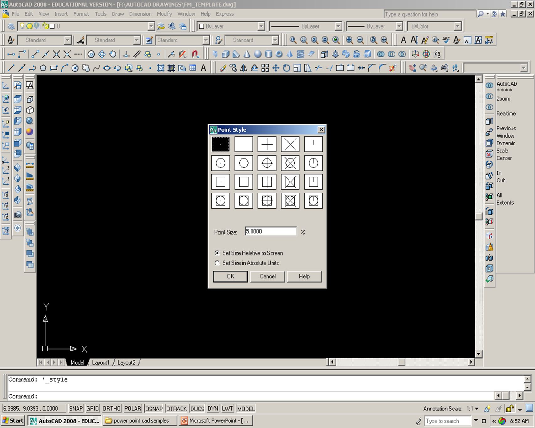535x428 pixels.
Task: Open the text style Standard dropdown
Action: [68, 40]
